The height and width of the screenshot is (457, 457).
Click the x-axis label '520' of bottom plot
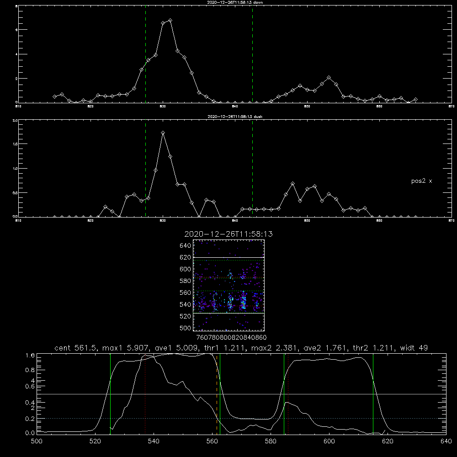click(x=95, y=441)
